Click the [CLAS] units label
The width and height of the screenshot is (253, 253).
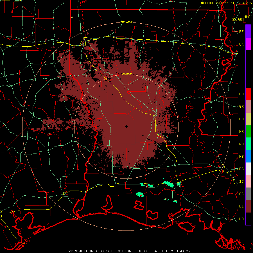click(238, 19)
